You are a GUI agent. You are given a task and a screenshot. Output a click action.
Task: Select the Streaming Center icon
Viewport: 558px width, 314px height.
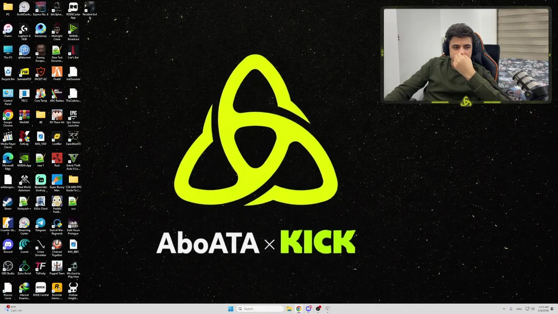click(24, 227)
